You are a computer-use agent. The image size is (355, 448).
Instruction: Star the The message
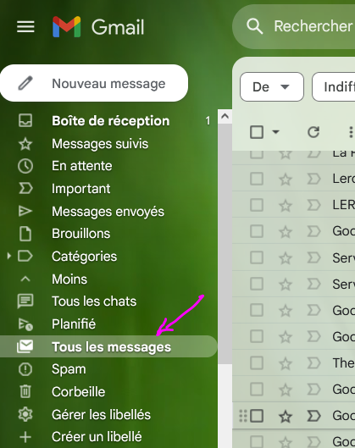click(x=286, y=363)
